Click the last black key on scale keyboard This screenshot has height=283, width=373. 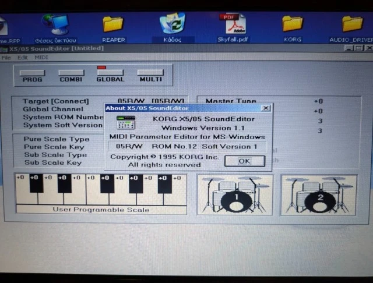[x=164, y=183]
